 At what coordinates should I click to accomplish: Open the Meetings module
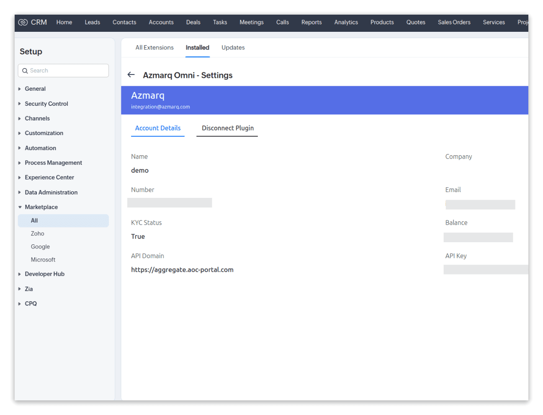point(252,22)
